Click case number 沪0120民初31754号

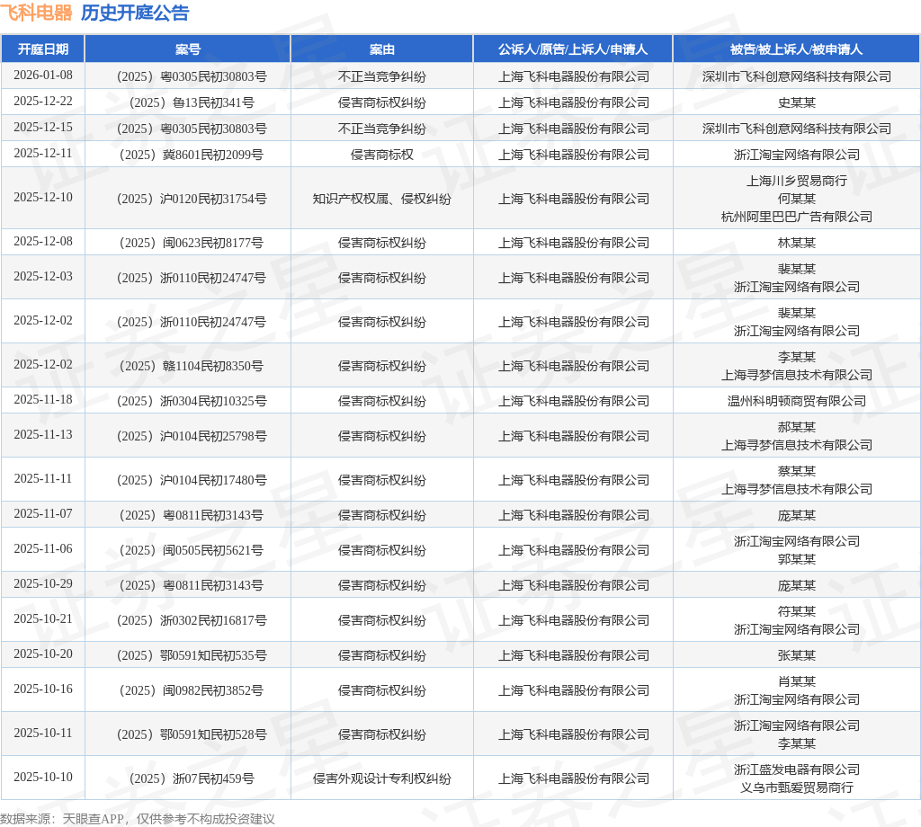[192, 199]
